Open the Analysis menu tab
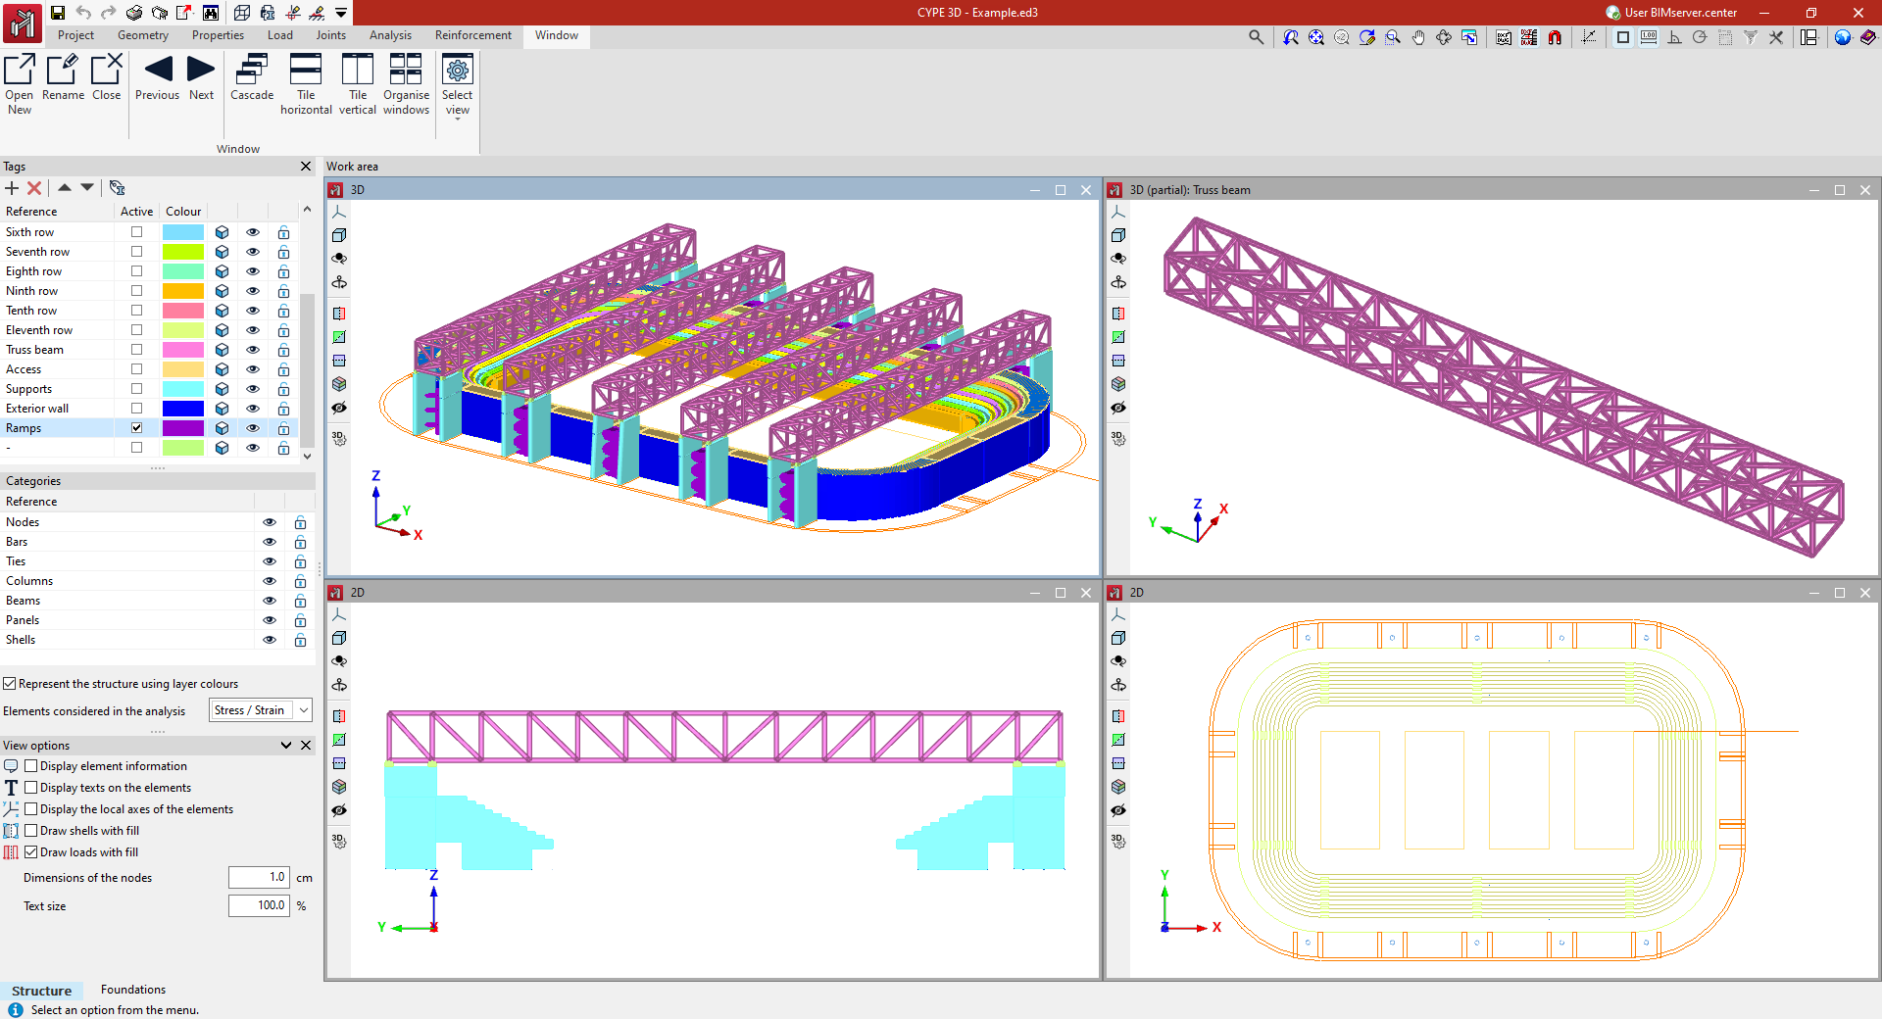Image resolution: width=1882 pixels, height=1019 pixels. [x=390, y=35]
